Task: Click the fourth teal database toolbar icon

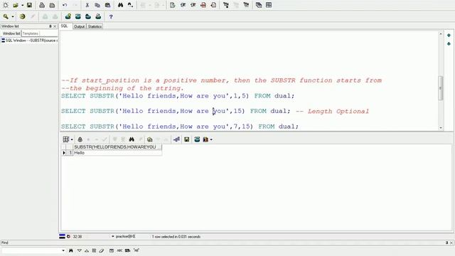Action: pyautogui.click(x=98, y=16)
